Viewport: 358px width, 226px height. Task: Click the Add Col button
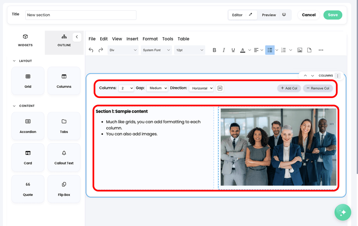(289, 88)
